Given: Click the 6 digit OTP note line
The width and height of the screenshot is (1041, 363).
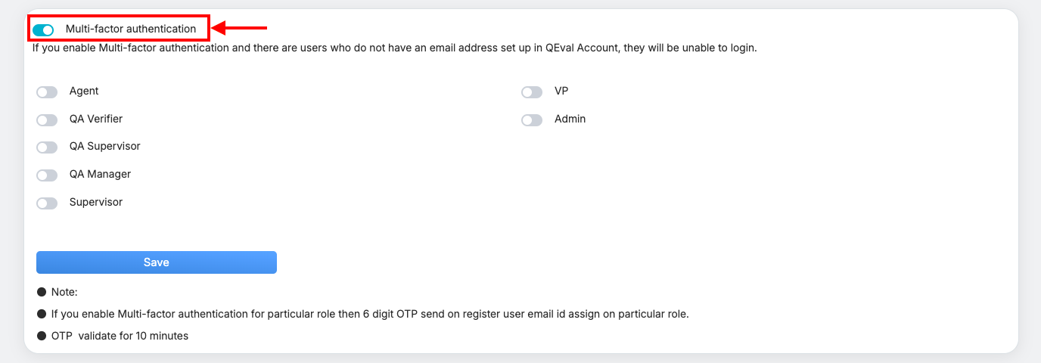Looking at the screenshot, I should click(370, 314).
